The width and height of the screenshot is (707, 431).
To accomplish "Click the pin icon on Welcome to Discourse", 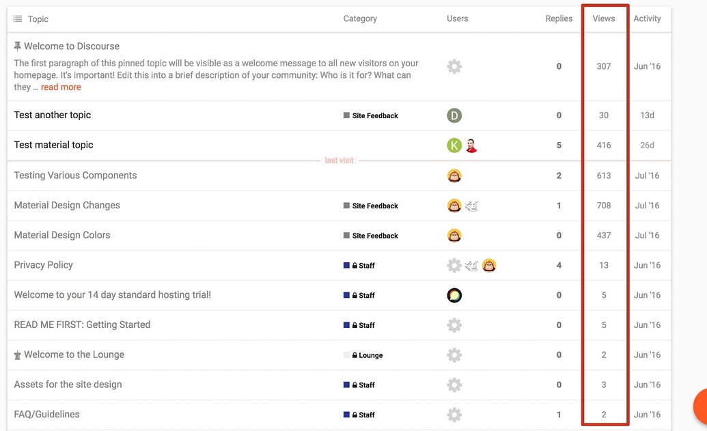I will 18,46.
